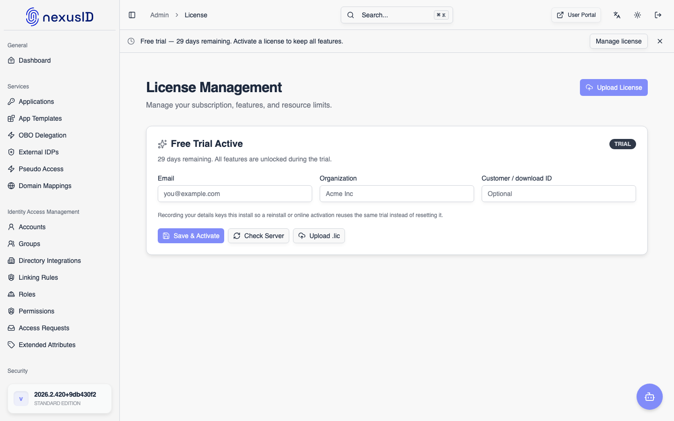Click the Directory Integrations building icon

tap(11, 261)
